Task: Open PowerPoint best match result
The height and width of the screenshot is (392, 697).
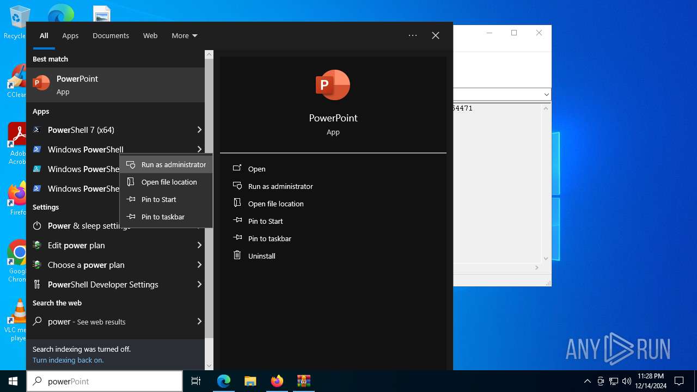Action: (115, 85)
